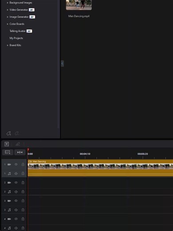Expand Color Boards arrow
Screen dimensions: 173x231
[x=8, y=24]
